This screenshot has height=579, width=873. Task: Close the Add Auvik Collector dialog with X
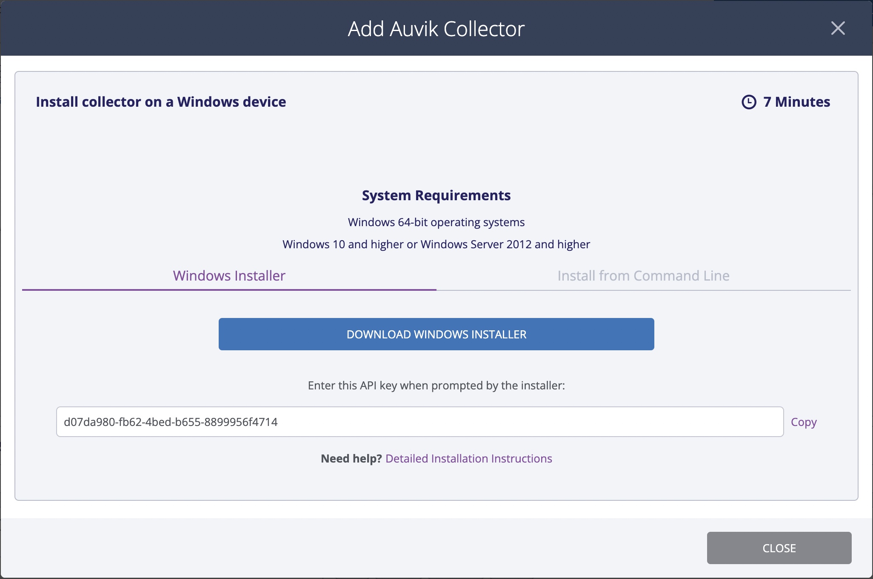coord(838,28)
